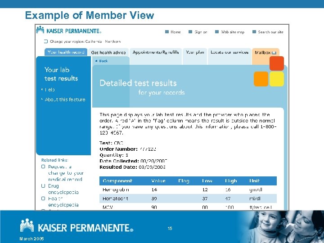
Task: Click the Home link in the header
Action: [175, 32]
